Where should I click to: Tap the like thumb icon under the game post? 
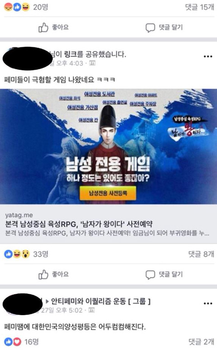(43, 275)
